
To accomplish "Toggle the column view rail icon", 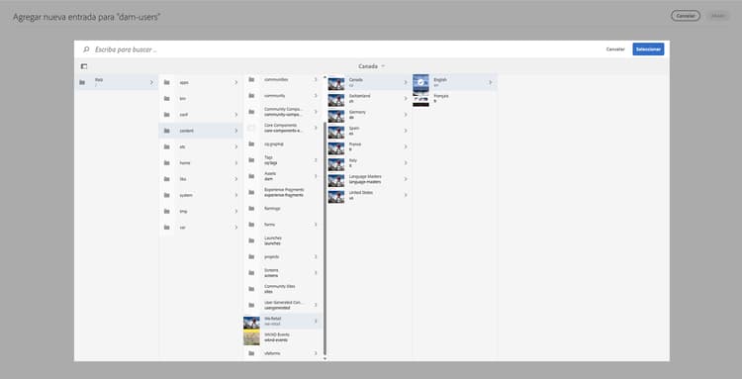I will click(84, 66).
